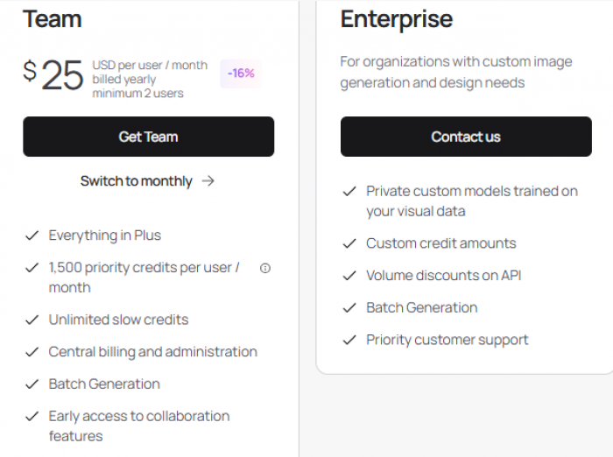Click the checkmark next to Custom credit amounts
The width and height of the screenshot is (613, 457).
click(349, 244)
